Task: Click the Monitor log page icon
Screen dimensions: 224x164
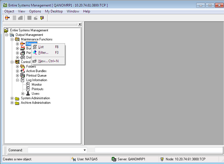Action: click(28, 85)
